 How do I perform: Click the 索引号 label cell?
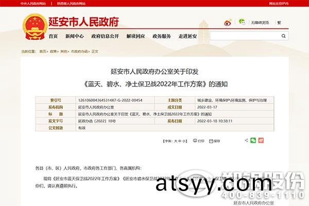coord(56,100)
